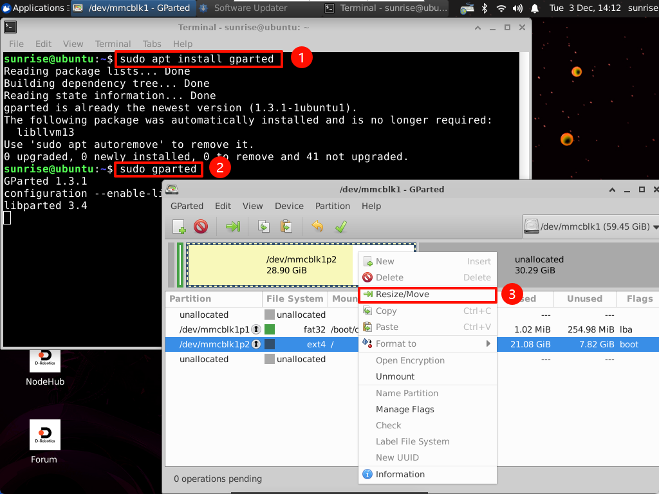Image resolution: width=659 pixels, height=494 pixels.
Task: Click the dark blue ext4 color swatch
Action: point(270,344)
